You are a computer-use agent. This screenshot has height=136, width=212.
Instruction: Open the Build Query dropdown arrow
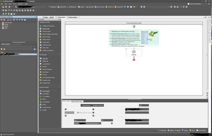[x=77, y=7]
